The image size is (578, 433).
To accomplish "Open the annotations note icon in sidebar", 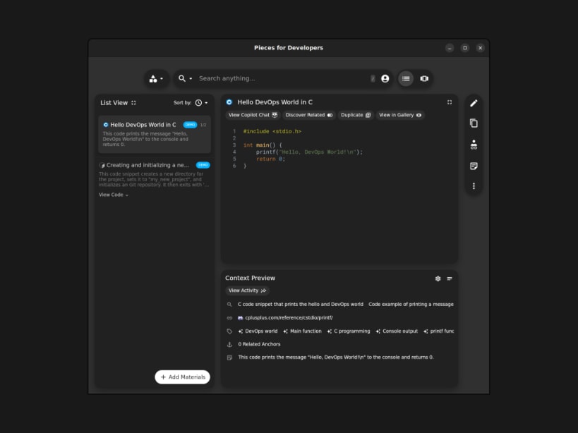I will (x=474, y=166).
